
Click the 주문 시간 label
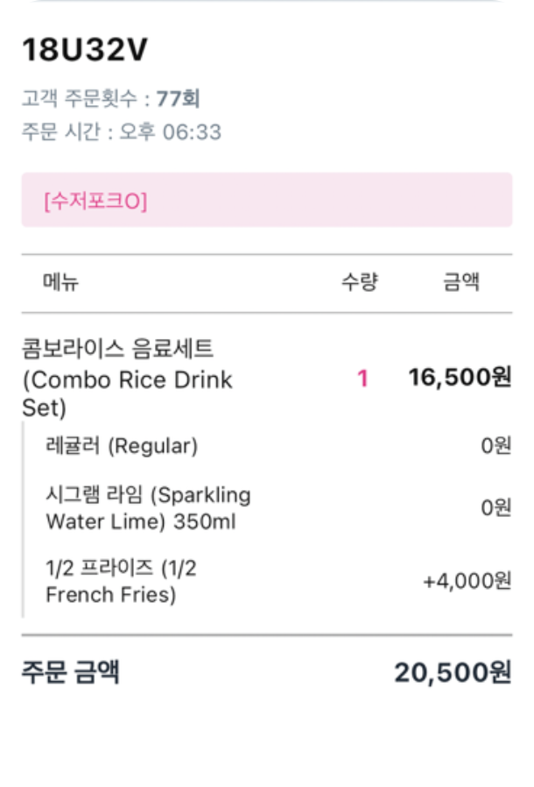click(x=64, y=132)
